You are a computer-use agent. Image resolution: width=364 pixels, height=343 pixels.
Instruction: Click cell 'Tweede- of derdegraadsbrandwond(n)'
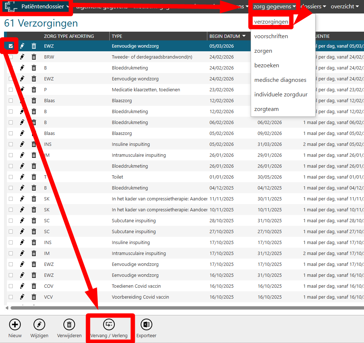[x=152, y=57]
